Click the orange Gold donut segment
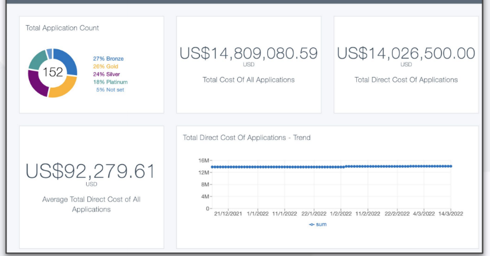 63,88
